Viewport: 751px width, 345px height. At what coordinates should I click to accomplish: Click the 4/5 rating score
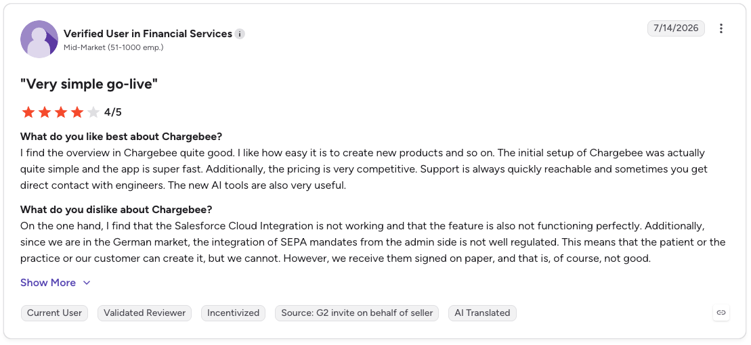tap(113, 112)
